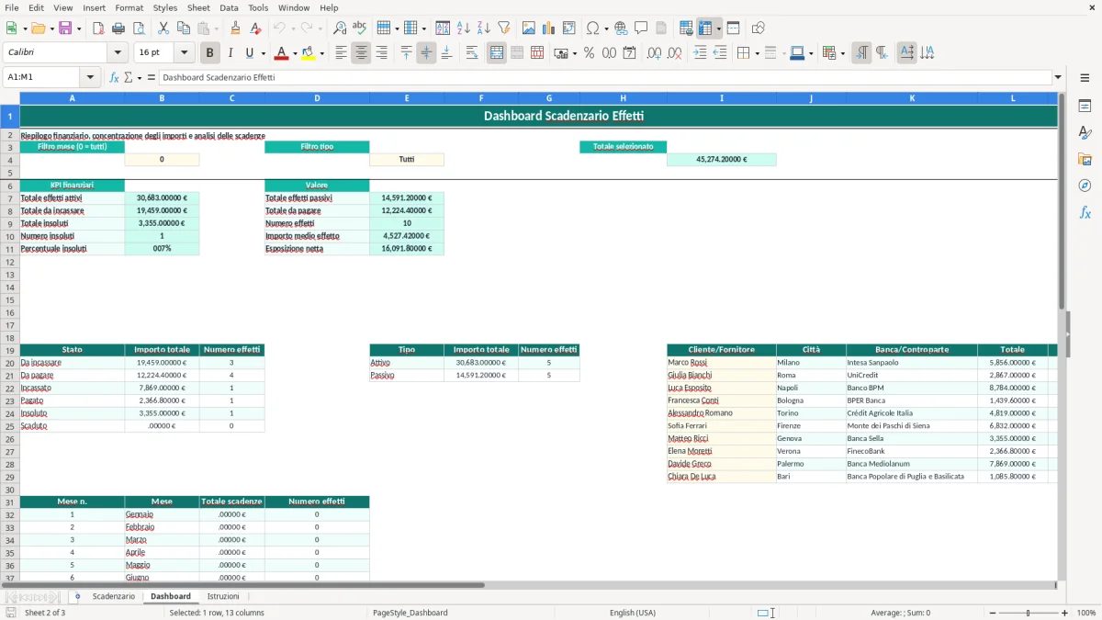
Task: Open conditional formatting dropdown arrow
Action: [842, 53]
